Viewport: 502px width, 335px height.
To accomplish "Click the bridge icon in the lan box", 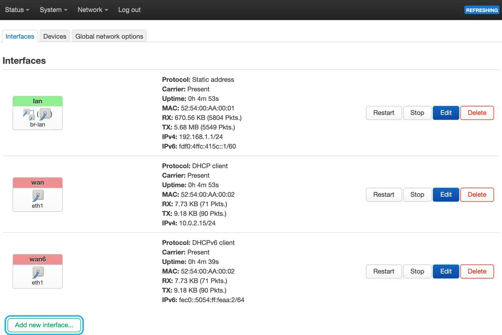I will [29, 114].
